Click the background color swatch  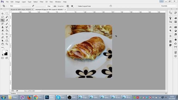pyautogui.click(x=6, y=54)
